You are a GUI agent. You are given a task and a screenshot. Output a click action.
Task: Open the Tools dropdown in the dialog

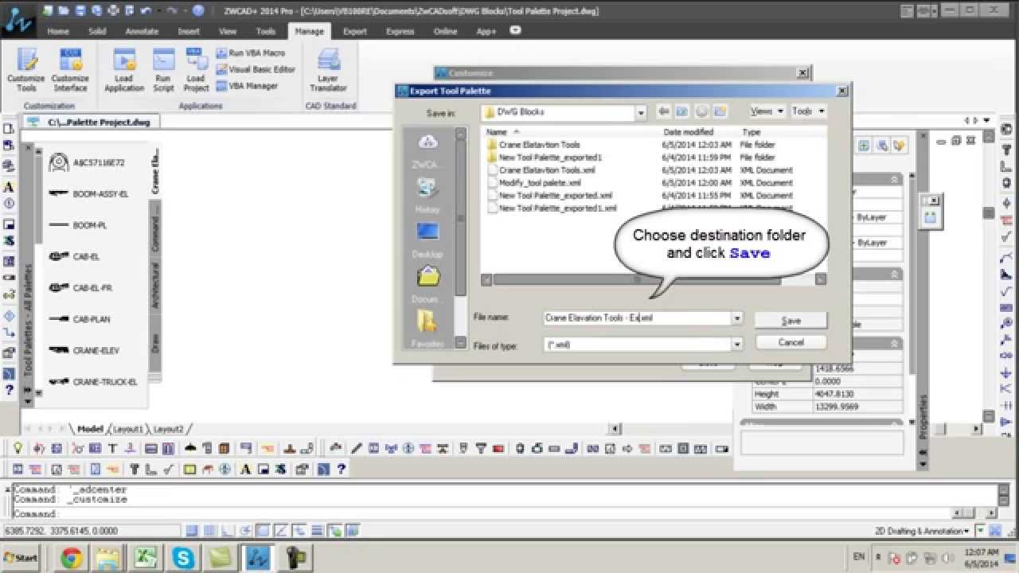[x=808, y=111]
